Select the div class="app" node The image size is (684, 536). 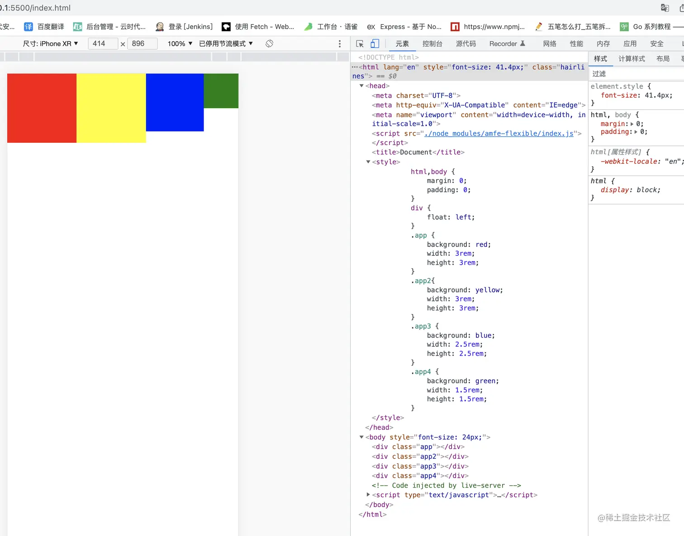pos(418,447)
